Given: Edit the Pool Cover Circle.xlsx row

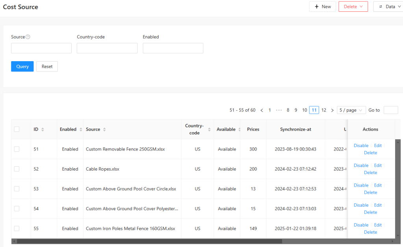Looking at the screenshot, I should tap(378, 185).
